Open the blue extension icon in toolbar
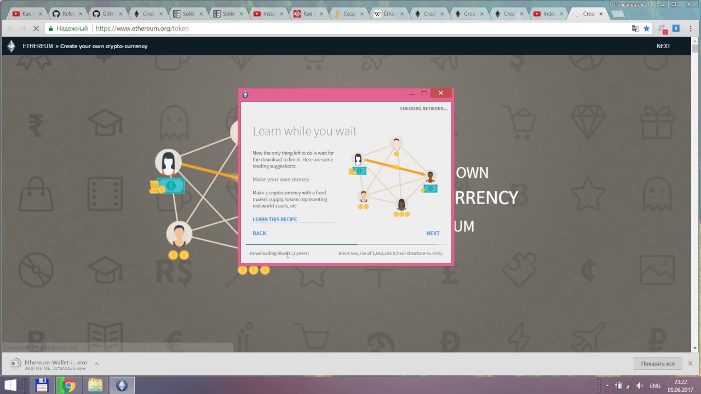Image resolution: width=701 pixels, height=394 pixels. (676, 28)
